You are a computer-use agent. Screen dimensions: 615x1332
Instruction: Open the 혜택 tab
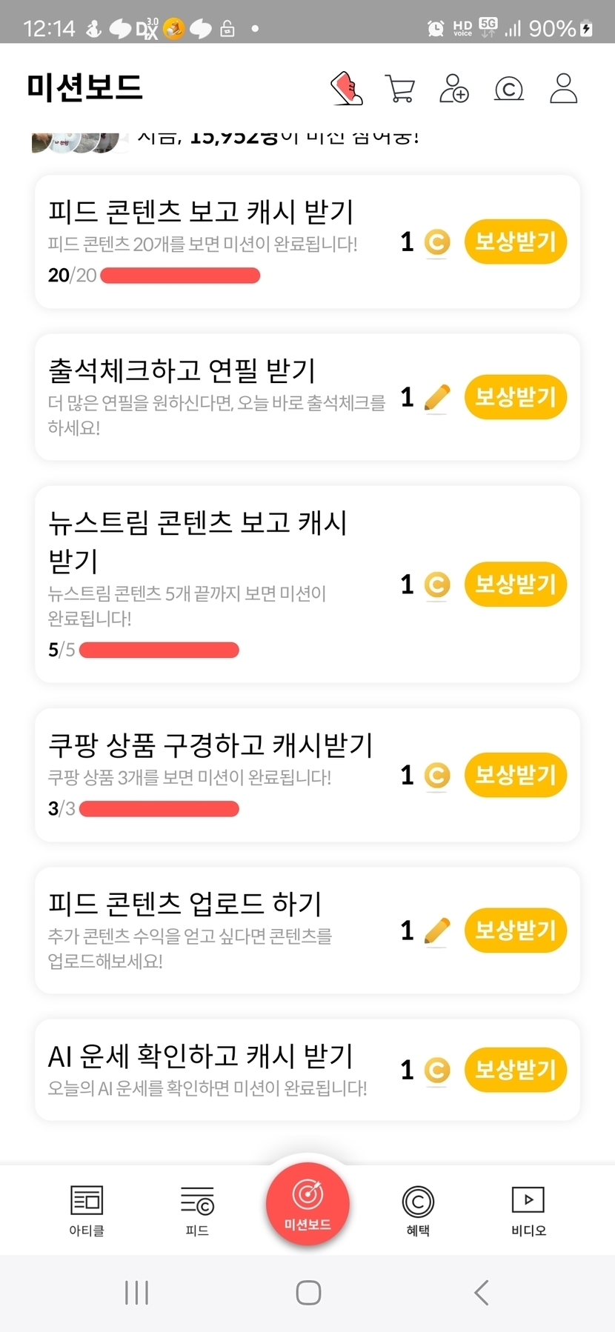click(418, 1209)
